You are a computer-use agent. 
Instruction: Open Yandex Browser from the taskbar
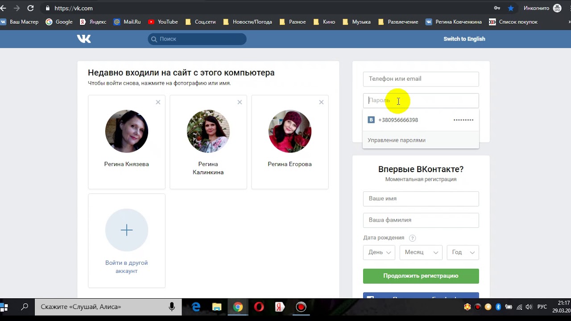click(x=280, y=307)
